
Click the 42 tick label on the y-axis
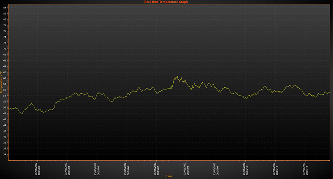[x=5, y=131]
